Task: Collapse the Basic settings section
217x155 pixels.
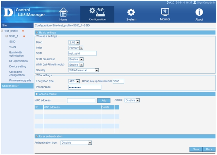Action: pos(37,32)
